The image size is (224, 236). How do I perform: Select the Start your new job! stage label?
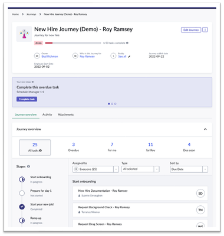42,204
